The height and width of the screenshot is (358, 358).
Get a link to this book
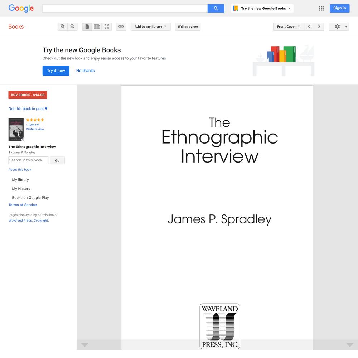[x=121, y=26]
